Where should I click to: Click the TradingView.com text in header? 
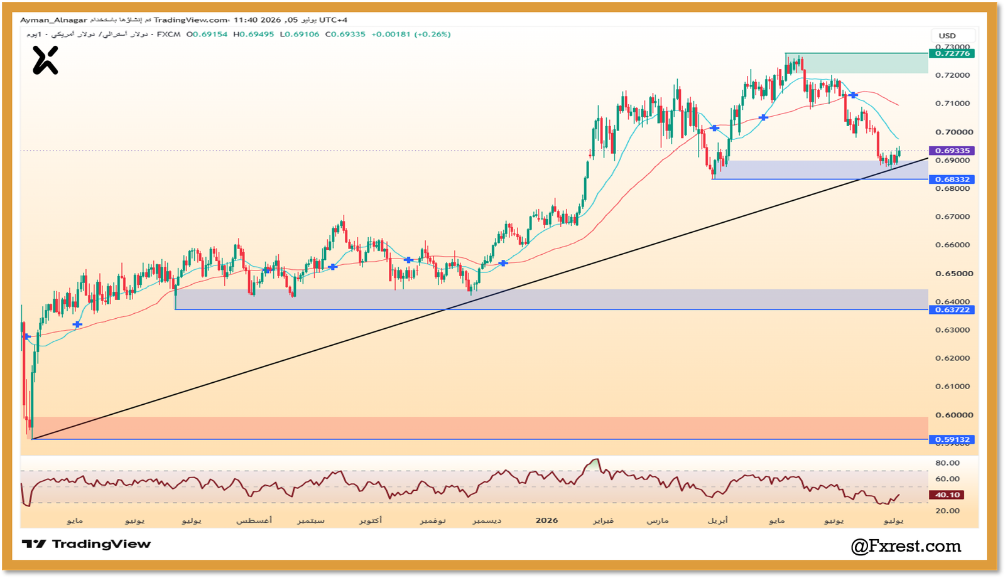pyautogui.click(x=191, y=20)
